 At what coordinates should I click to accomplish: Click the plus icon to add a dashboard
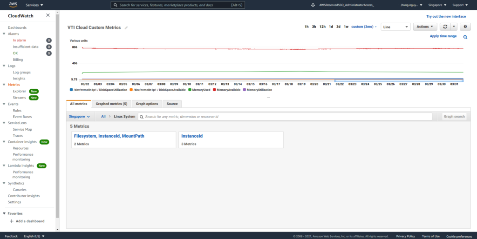point(12,221)
